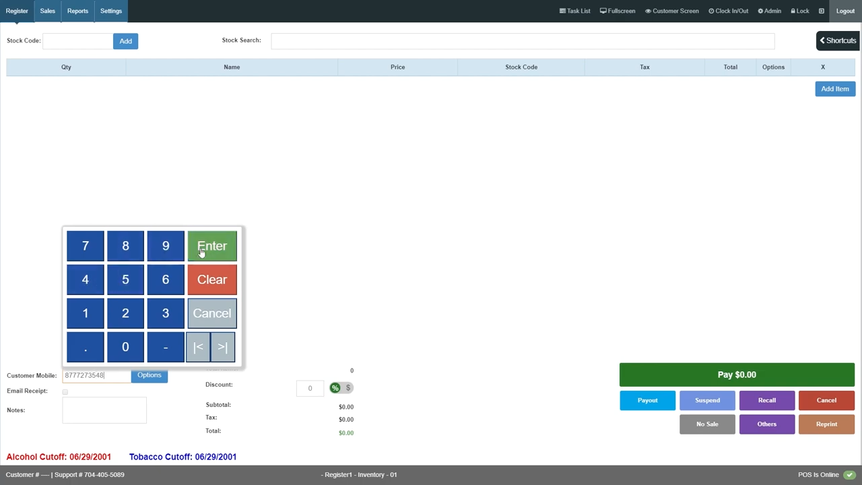Screen dimensions: 862x485
Task: Expand the Shortcuts side panel
Action: [x=838, y=40]
